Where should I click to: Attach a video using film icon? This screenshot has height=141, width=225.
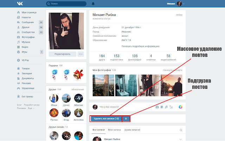pyautogui.click(x=162, y=107)
